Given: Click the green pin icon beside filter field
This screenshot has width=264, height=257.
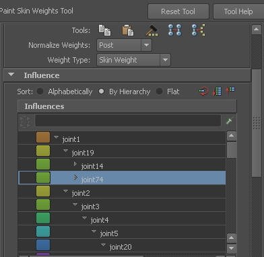Looking at the screenshot, I should 229,121.
